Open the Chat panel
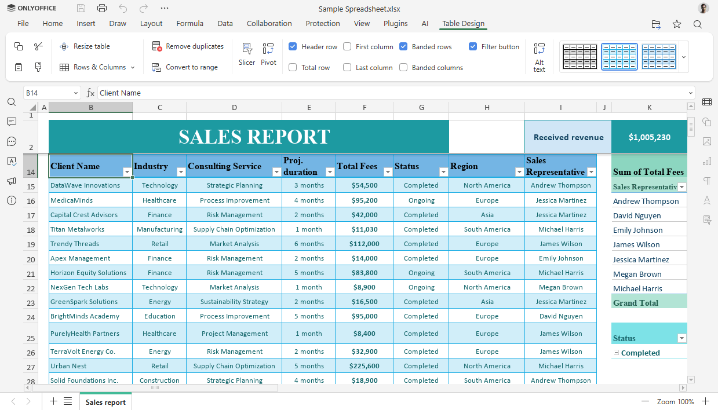This screenshot has height=410, width=718. point(11,141)
